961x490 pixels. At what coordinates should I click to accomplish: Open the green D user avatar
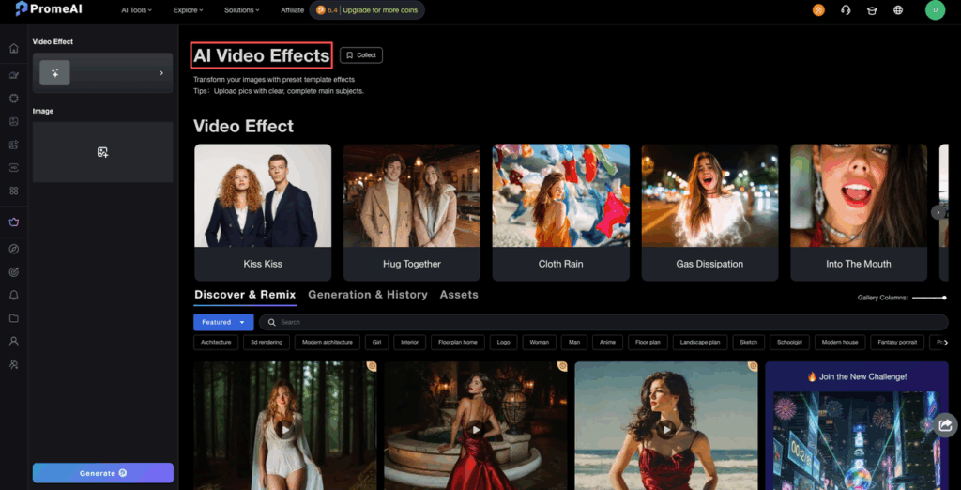(936, 9)
